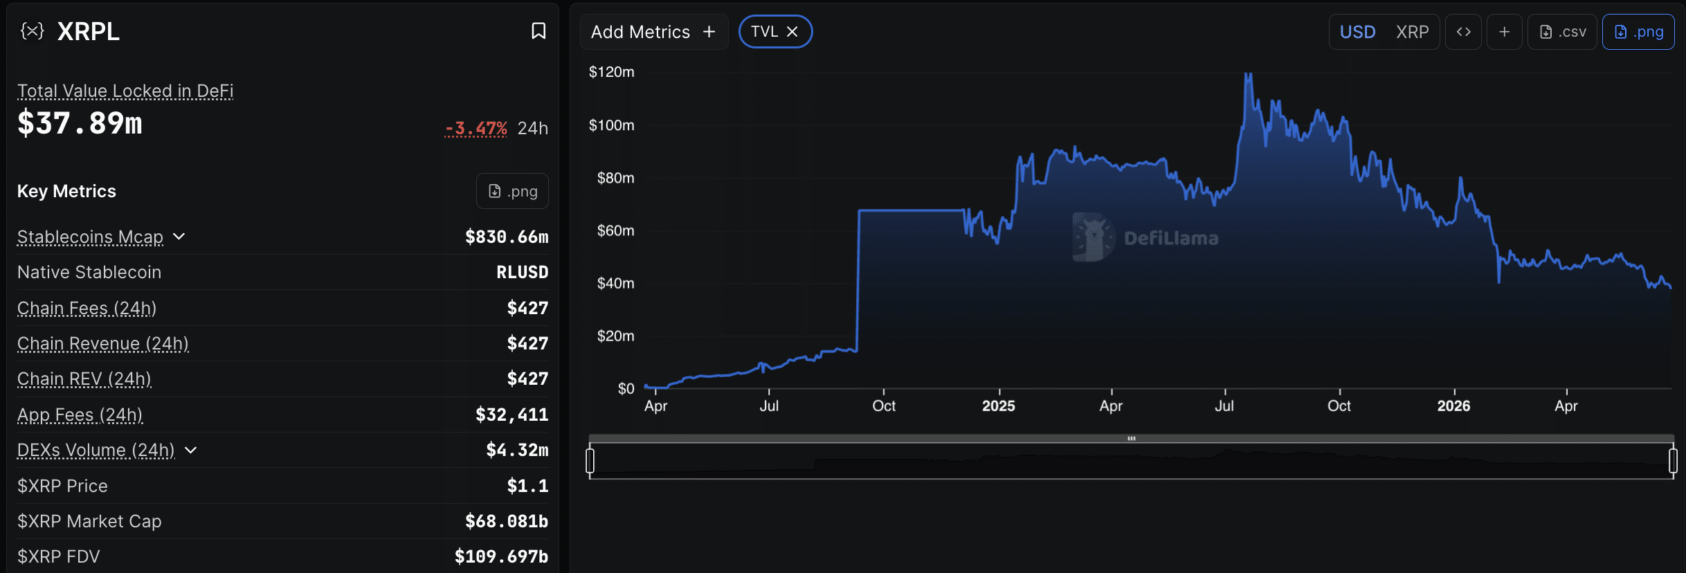1686x573 pixels.
Task: Click the Chain Fees (24h) label
Action: tap(87, 308)
